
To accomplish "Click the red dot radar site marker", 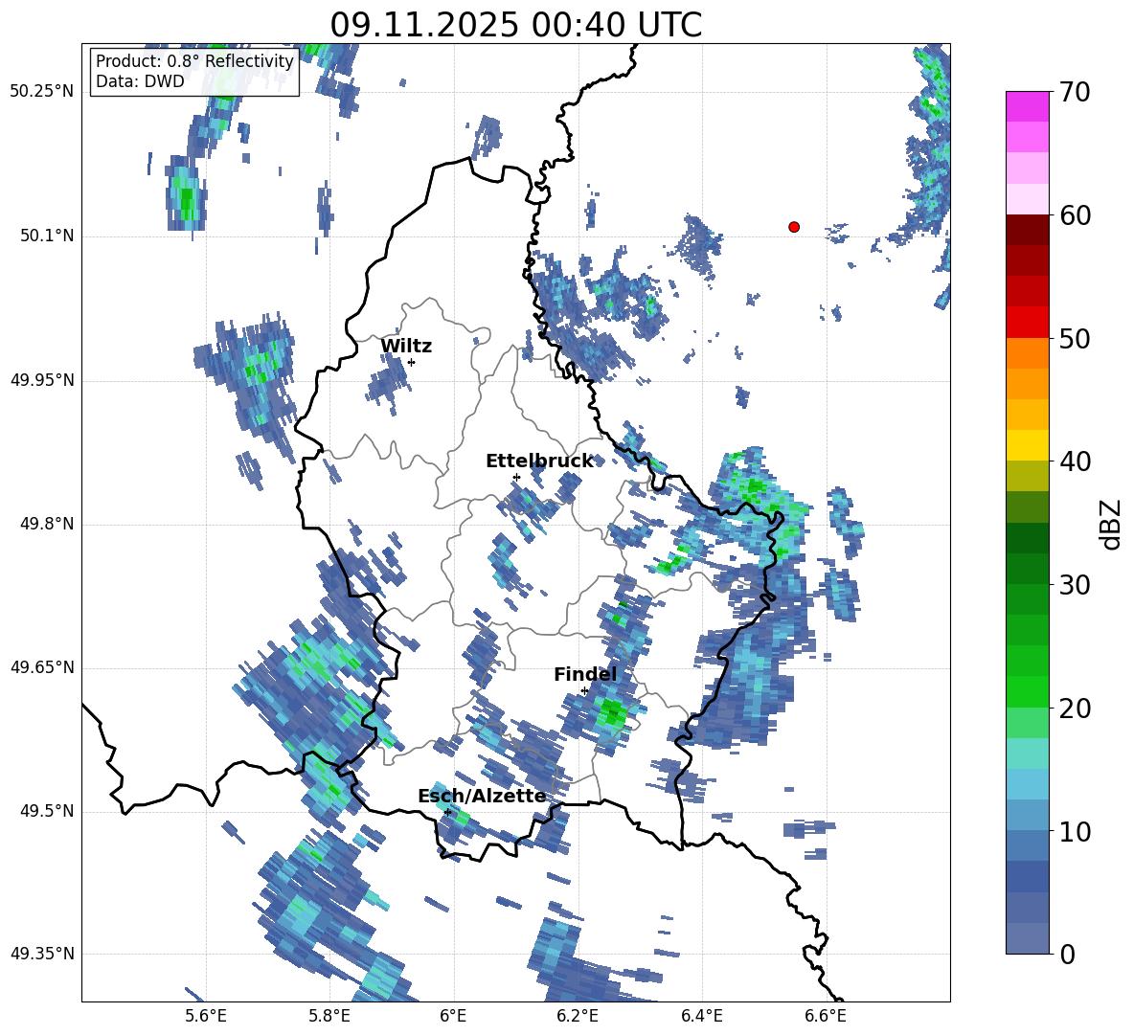I will [x=794, y=227].
